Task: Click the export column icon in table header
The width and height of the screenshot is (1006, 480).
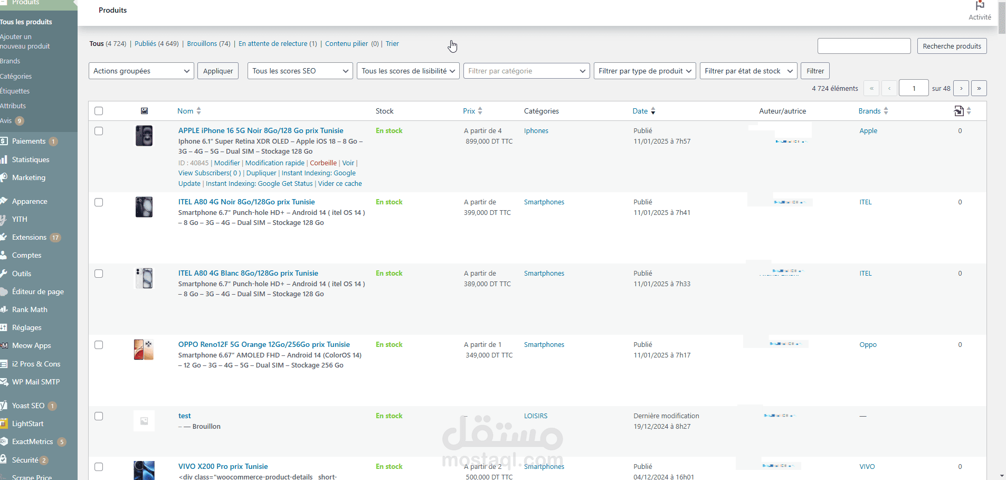Action: pos(959,111)
